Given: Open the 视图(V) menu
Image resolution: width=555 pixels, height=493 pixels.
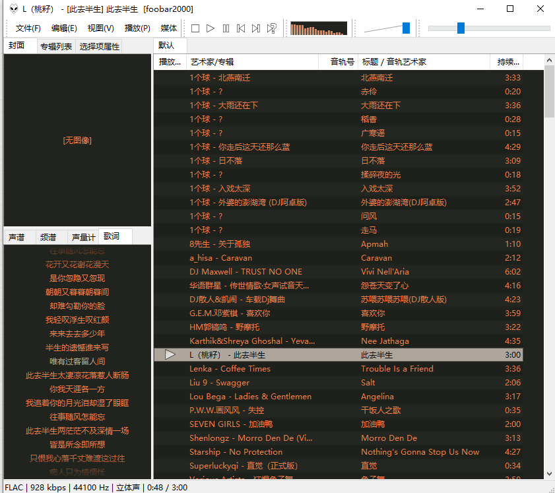Looking at the screenshot, I should (x=100, y=28).
